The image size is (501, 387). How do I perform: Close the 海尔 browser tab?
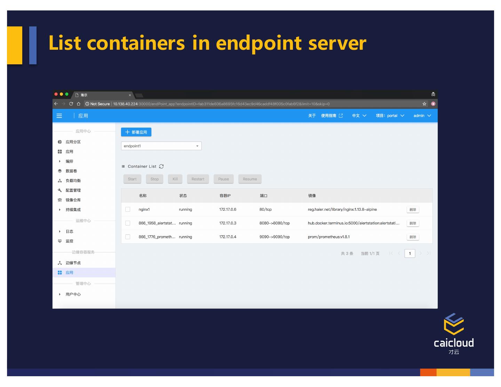click(130, 95)
